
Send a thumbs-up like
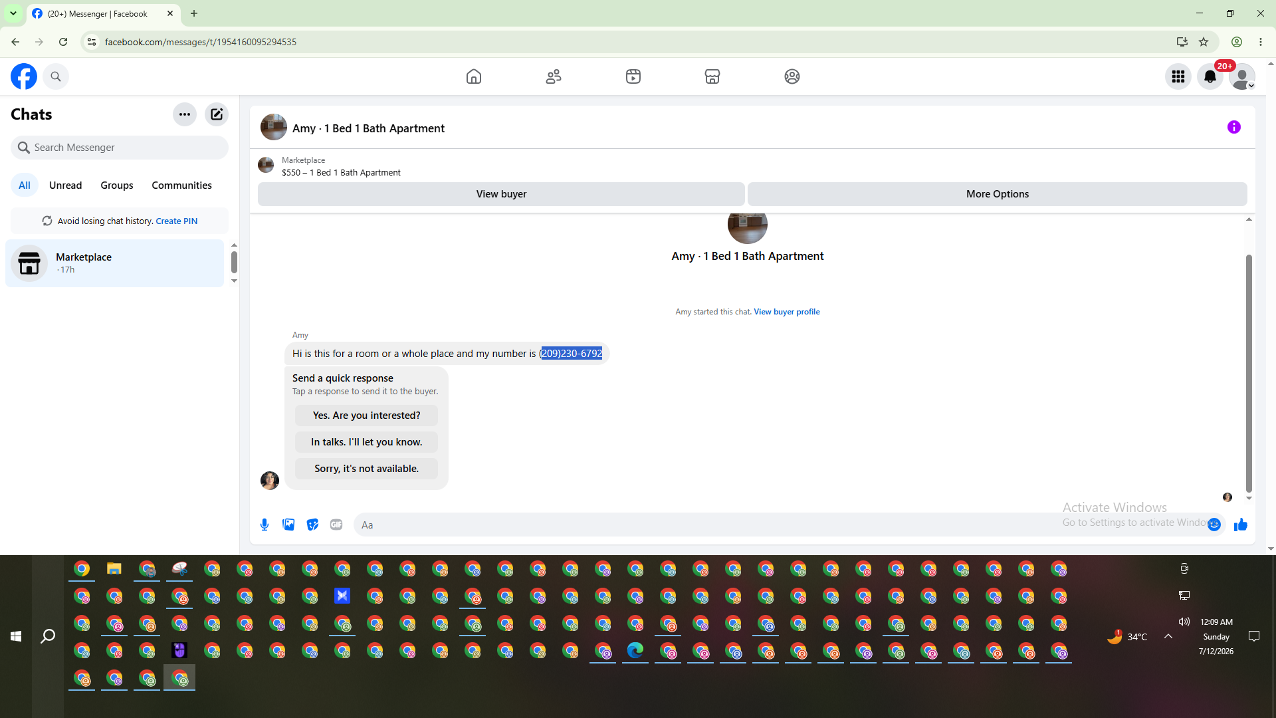pyautogui.click(x=1241, y=525)
